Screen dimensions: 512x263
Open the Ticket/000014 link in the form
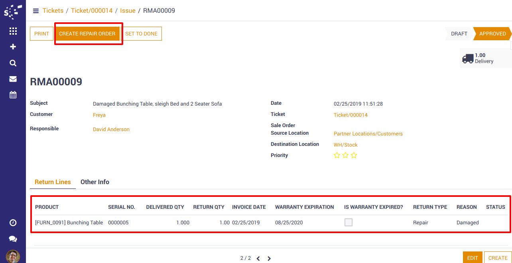pos(351,115)
